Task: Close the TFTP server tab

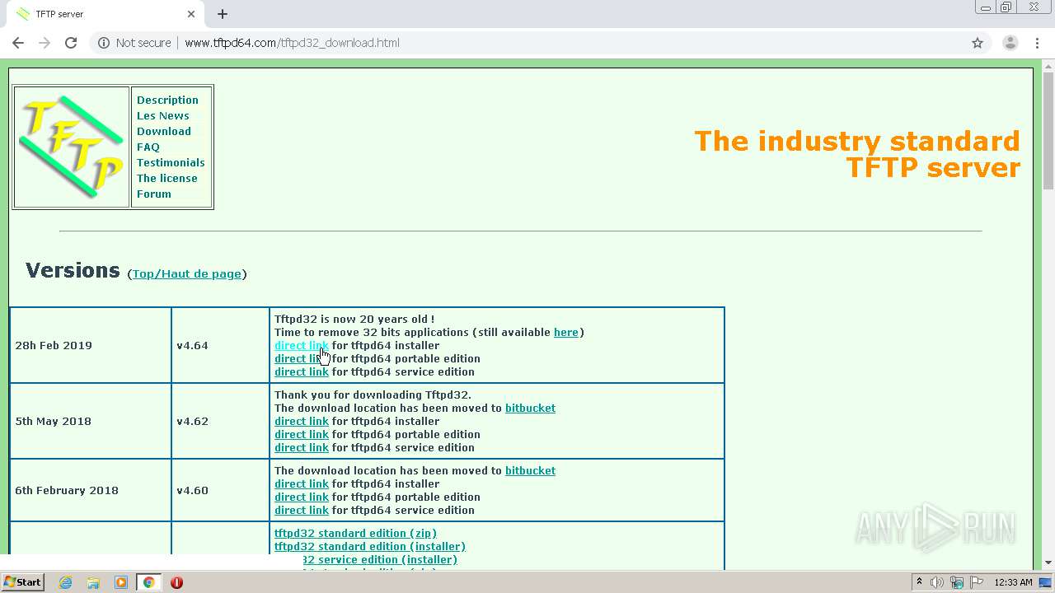Action: (191, 14)
